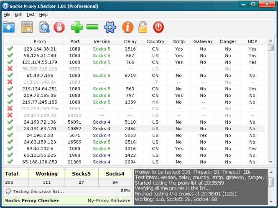Click the floppy disk Save icon

27,27
